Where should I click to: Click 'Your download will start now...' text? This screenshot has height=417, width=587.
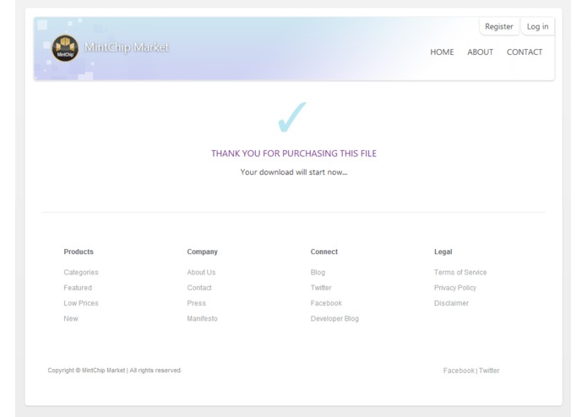294,172
